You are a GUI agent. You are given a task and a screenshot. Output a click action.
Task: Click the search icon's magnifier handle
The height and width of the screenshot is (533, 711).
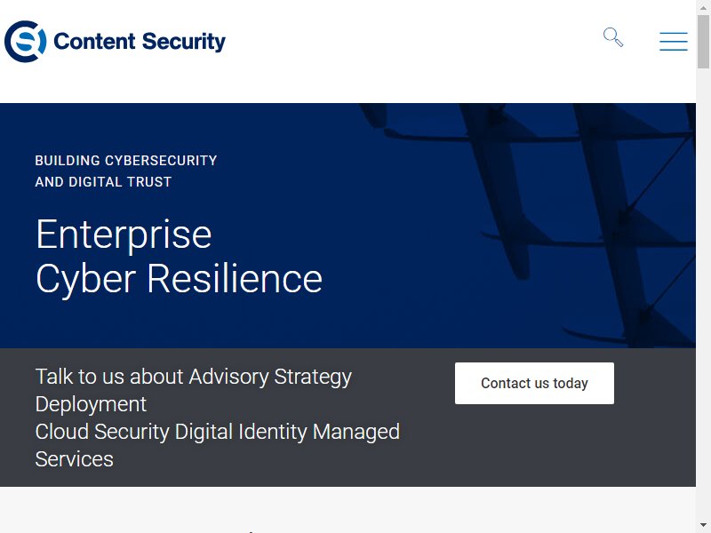click(x=619, y=42)
